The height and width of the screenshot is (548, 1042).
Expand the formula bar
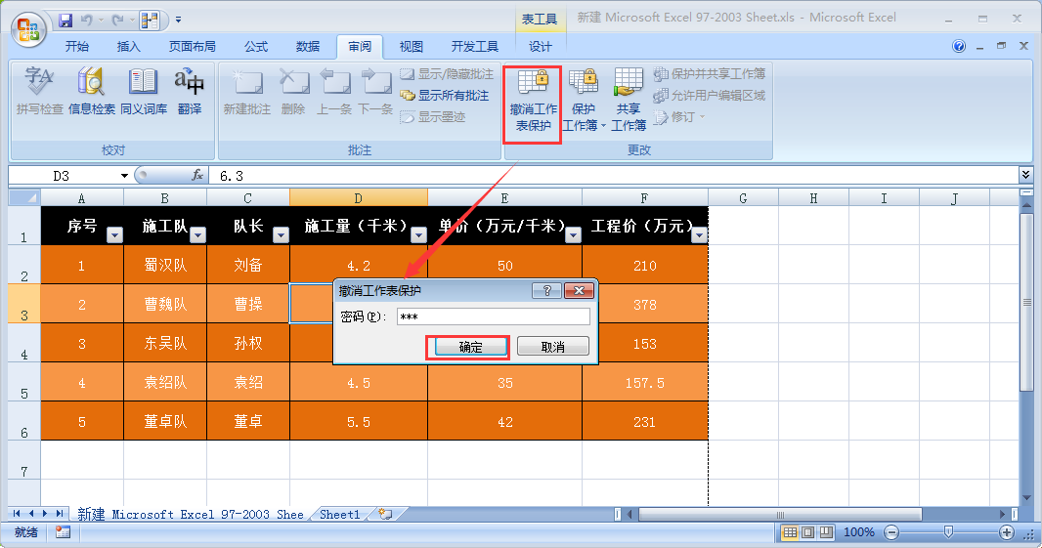coord(1025,175)
